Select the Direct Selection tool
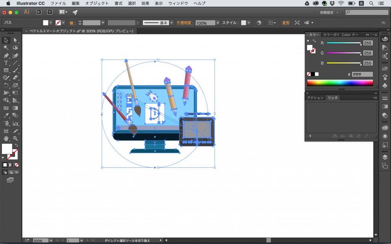 click(15, 40)
